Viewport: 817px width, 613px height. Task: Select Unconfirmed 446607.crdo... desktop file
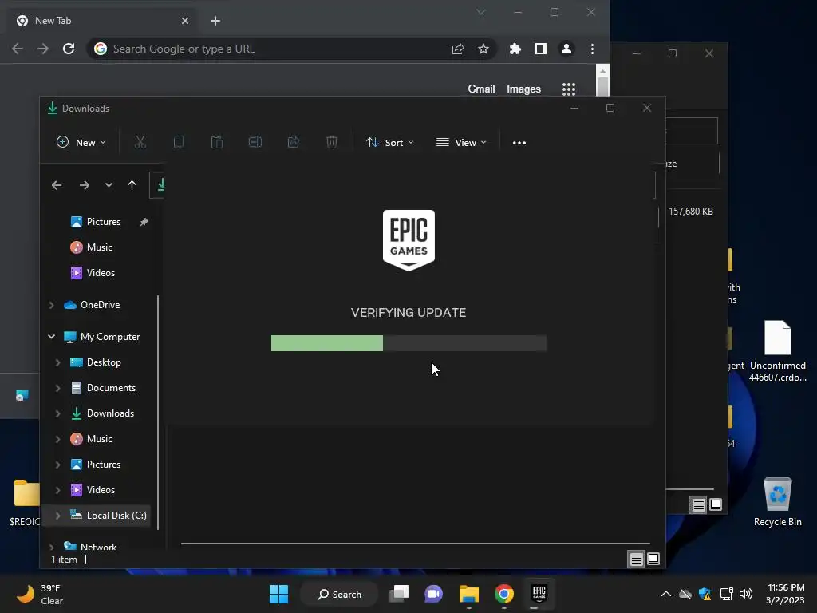777,351
